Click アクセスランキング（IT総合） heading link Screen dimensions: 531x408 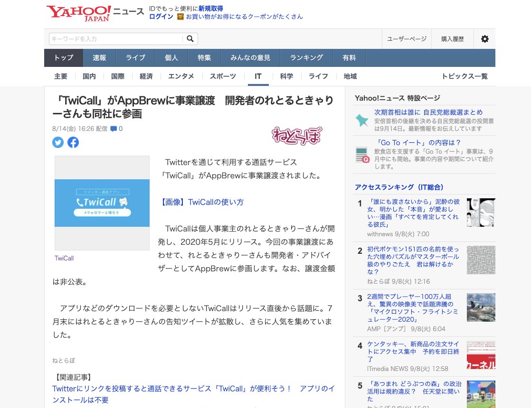point(399,187)
